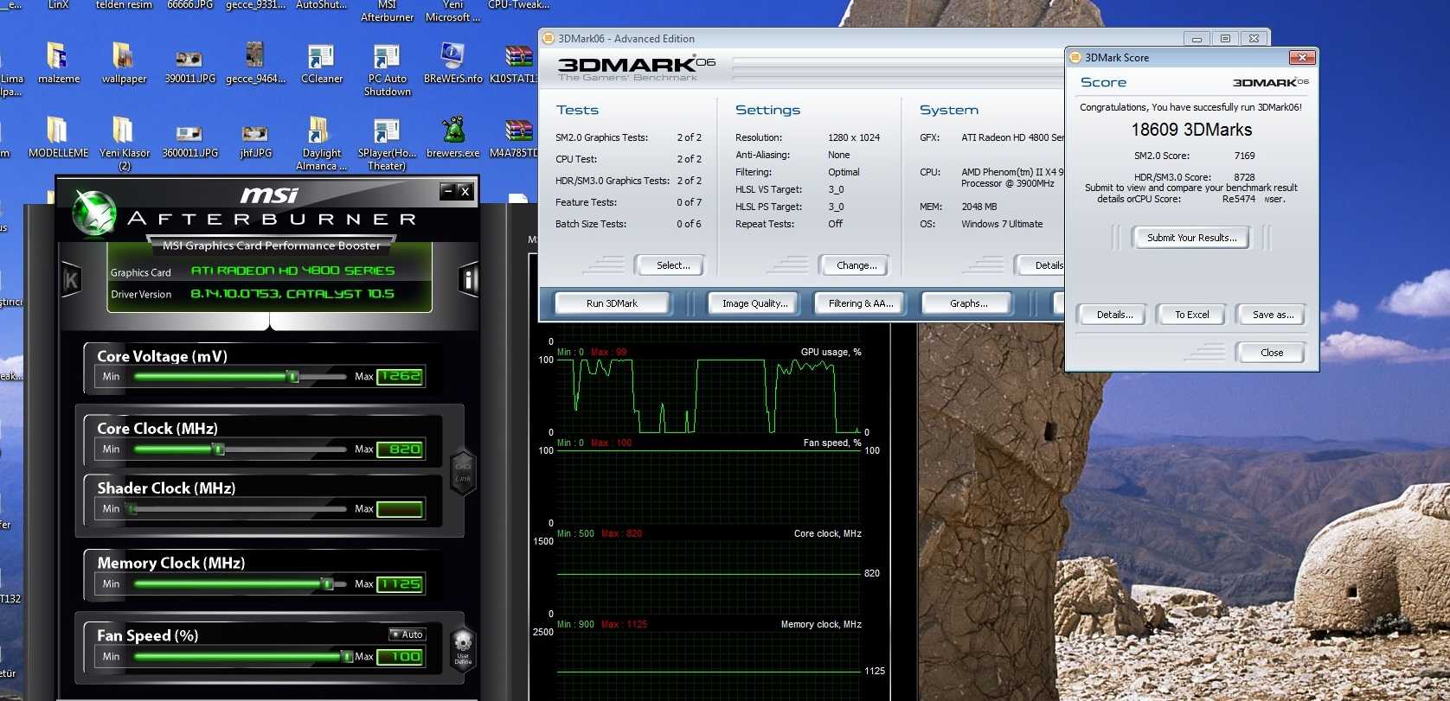This screenshot has width=1450, height=701.
Task: Adjust the Memory Clock slider handle
Action: tap(327, 583)
